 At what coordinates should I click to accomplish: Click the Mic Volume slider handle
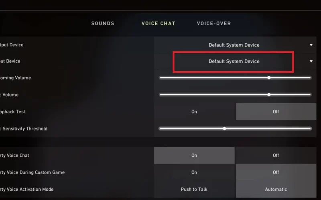pyautogui.click(x=269, y=95)
